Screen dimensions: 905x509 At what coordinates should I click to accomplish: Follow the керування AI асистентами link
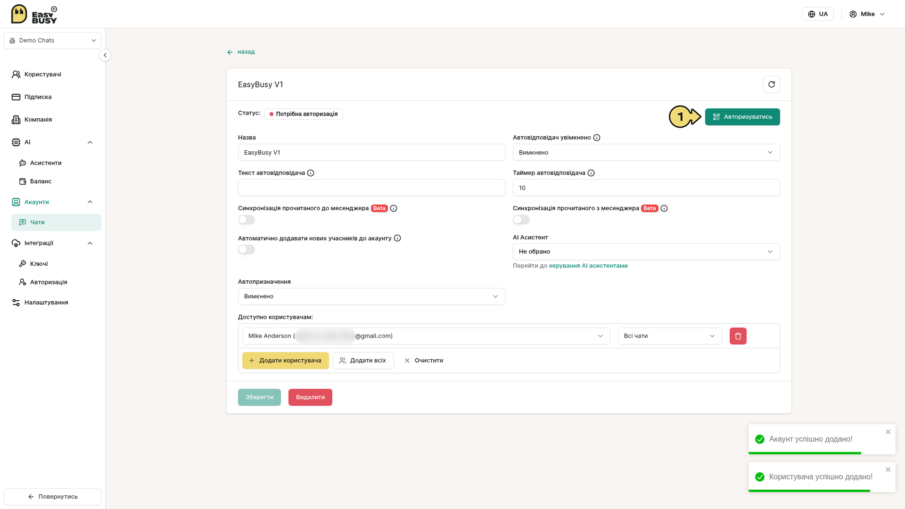coord(588,266)
